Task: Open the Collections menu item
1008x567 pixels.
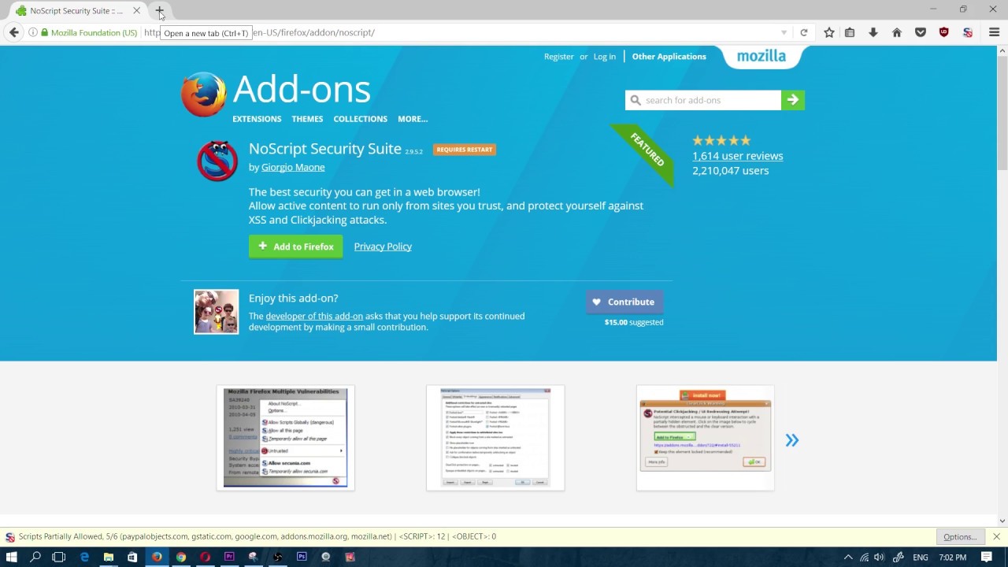Action: (x=361, y=119)
